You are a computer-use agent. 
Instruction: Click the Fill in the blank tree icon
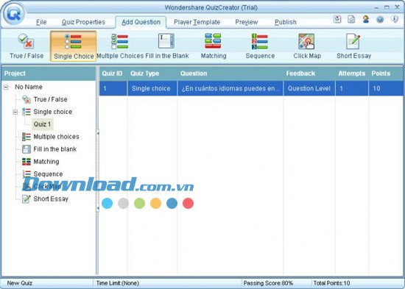(x=27, y=149)
